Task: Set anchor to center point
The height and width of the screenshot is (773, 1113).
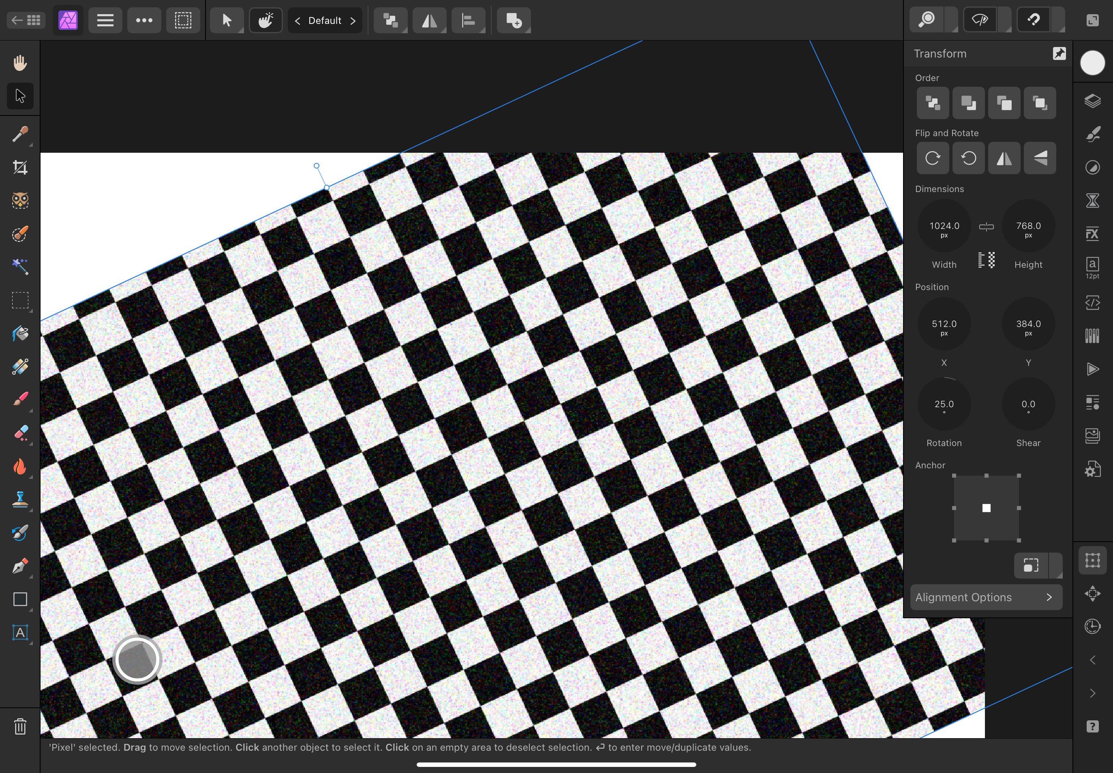Action: (x=986, y=508)
